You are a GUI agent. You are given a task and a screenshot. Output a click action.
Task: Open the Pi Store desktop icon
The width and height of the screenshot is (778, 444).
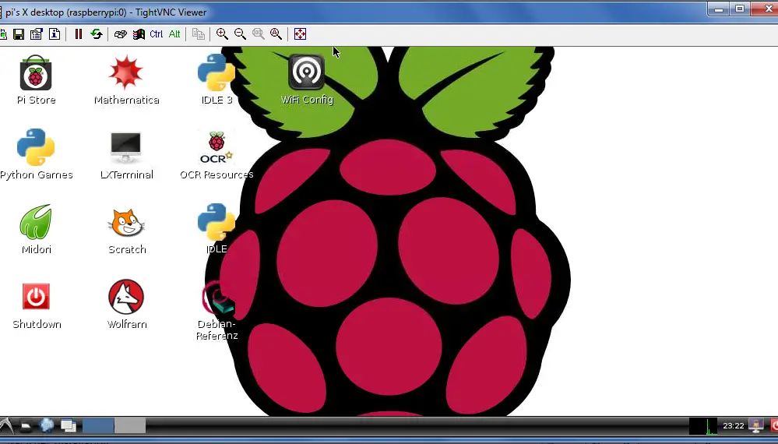pyautogui.click(x=36, y=73)
